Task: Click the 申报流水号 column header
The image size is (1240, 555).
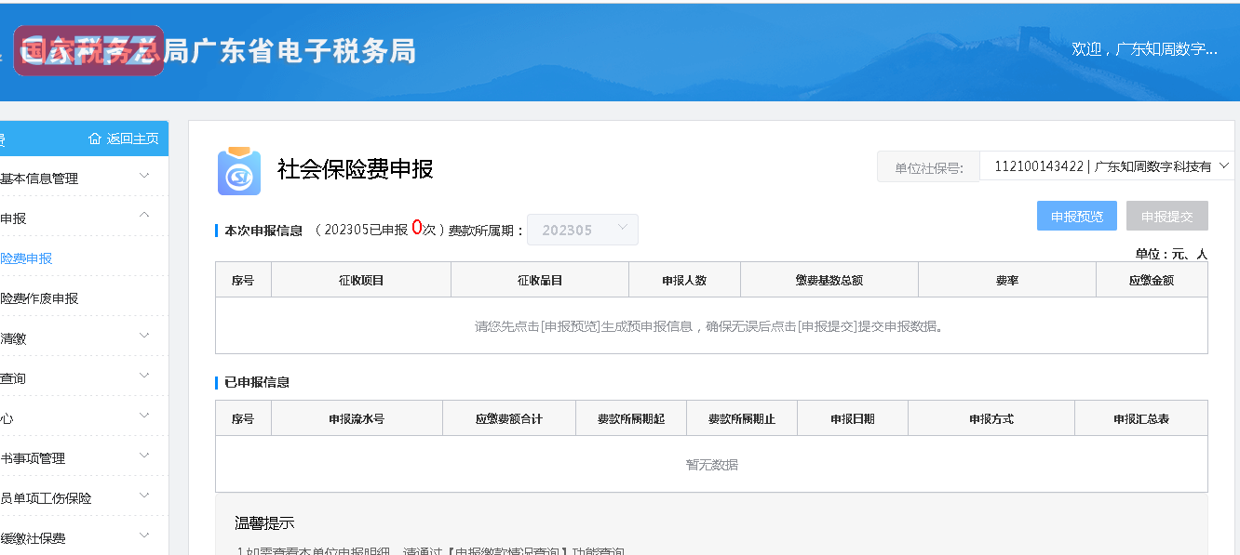Action: tap(357, 418)
